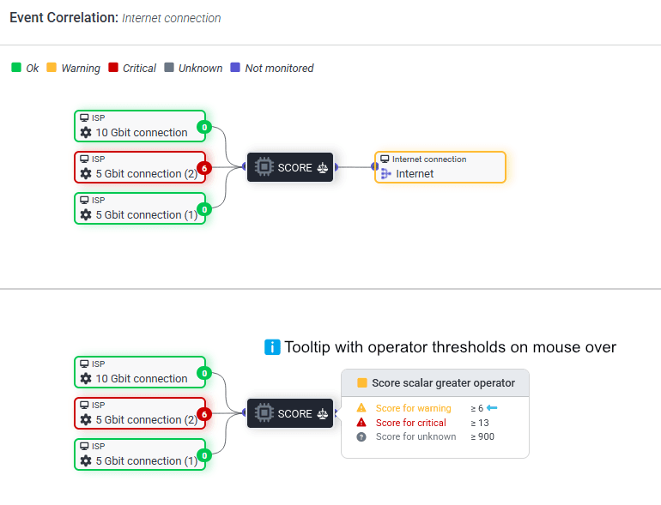Screen dimensions: 661x505
Task: Click the yellow Warning legend swatch
Action: [52, 68]
